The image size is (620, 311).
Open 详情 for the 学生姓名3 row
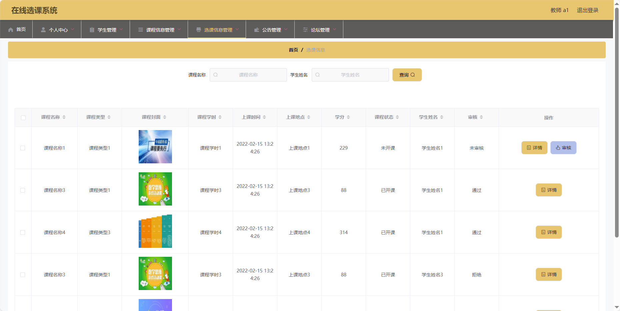[x=549, y=274]
